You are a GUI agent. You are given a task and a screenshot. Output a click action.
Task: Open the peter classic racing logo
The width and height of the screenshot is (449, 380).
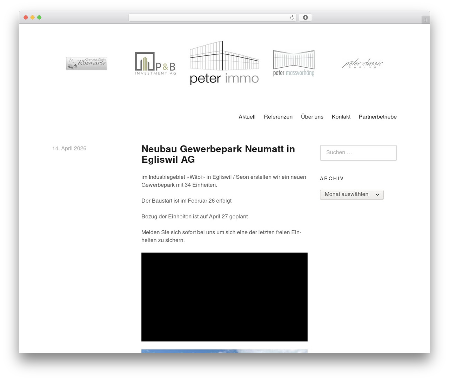click(362, 63)
